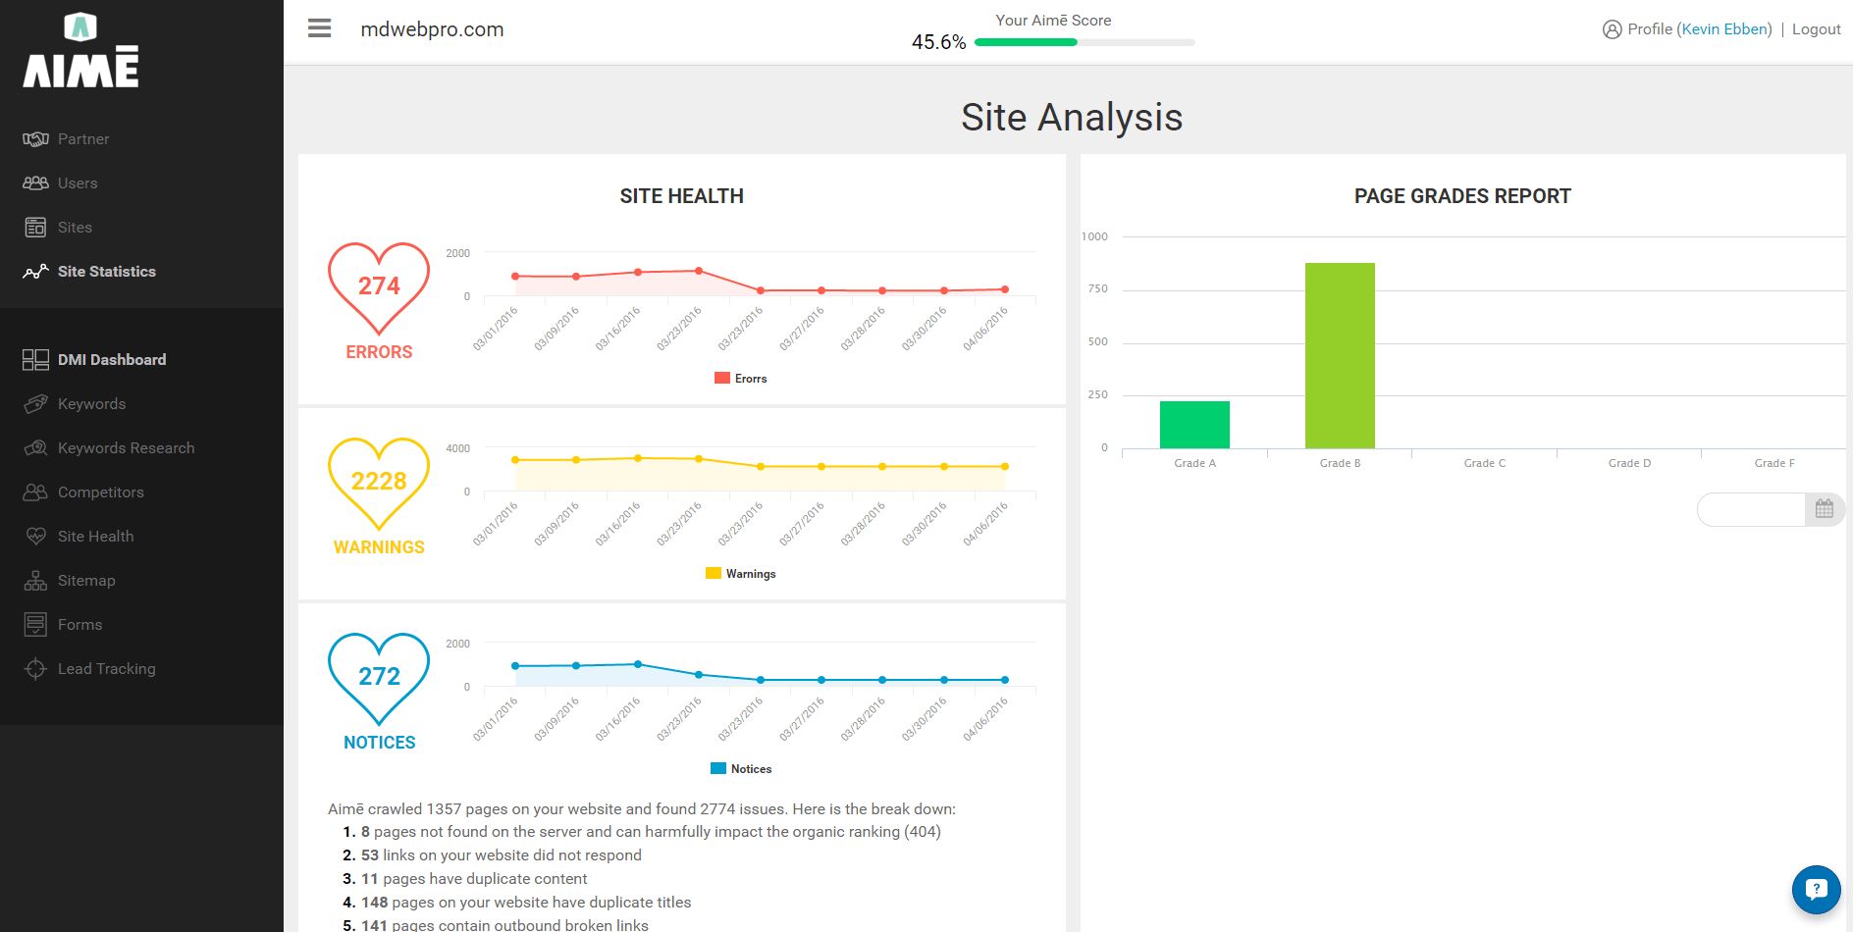Open the Competitors section
The height and width of the screenshot is (932, 1853).
(100, 492)
